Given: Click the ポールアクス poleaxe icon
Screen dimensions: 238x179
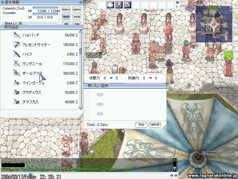Looking at the screenshot, I should (17, 73).
